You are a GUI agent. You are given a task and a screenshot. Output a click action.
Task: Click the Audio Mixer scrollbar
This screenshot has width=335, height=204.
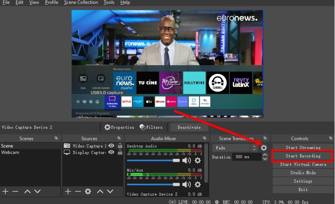206,163
